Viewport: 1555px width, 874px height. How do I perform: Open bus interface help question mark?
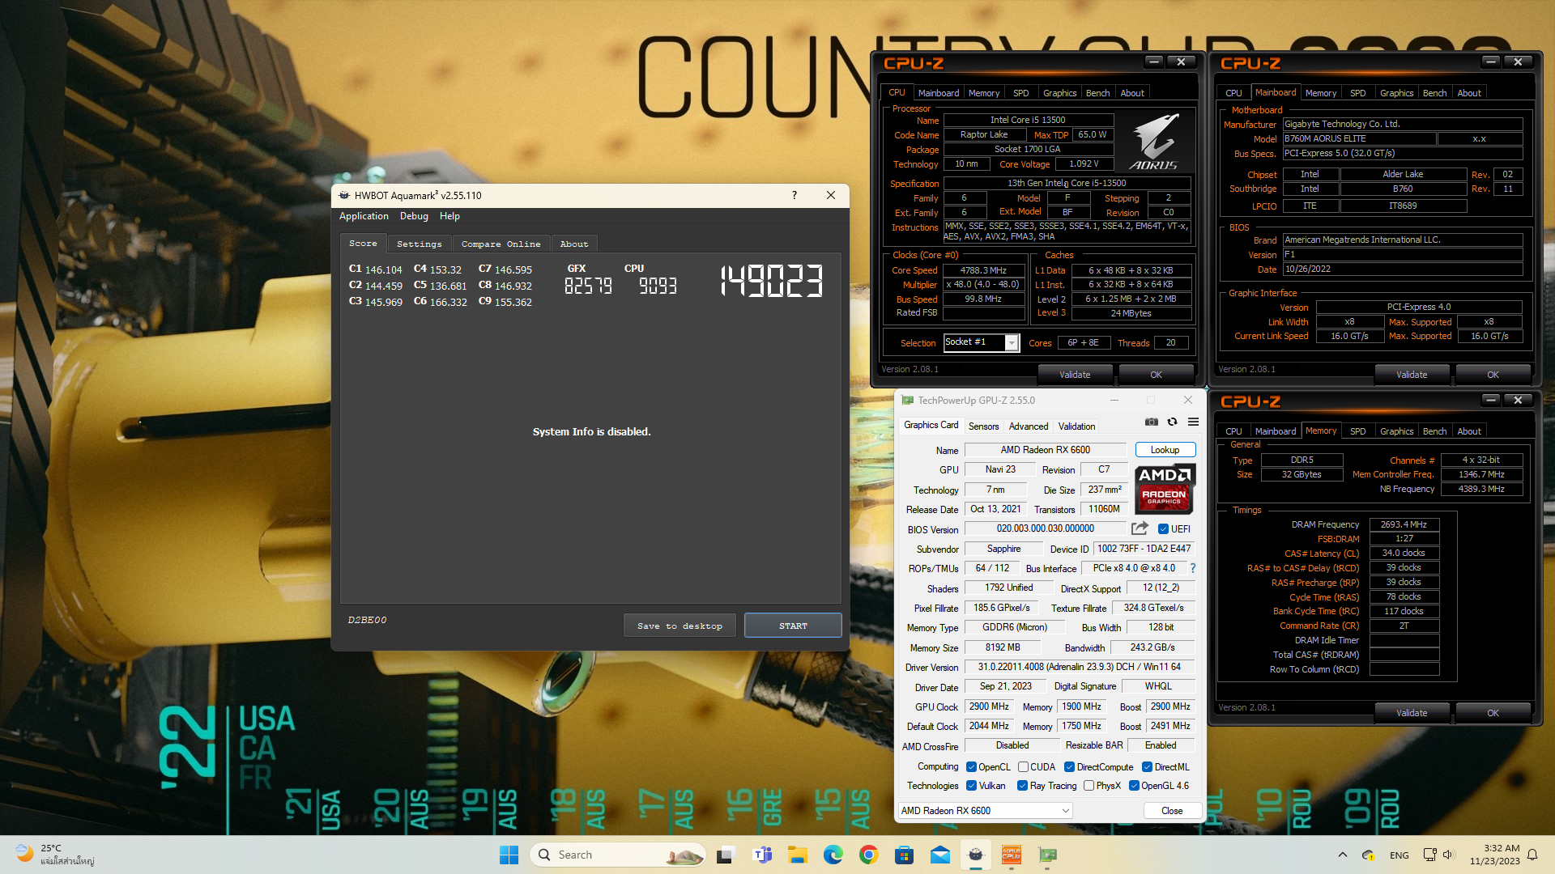pos(1193,568)
